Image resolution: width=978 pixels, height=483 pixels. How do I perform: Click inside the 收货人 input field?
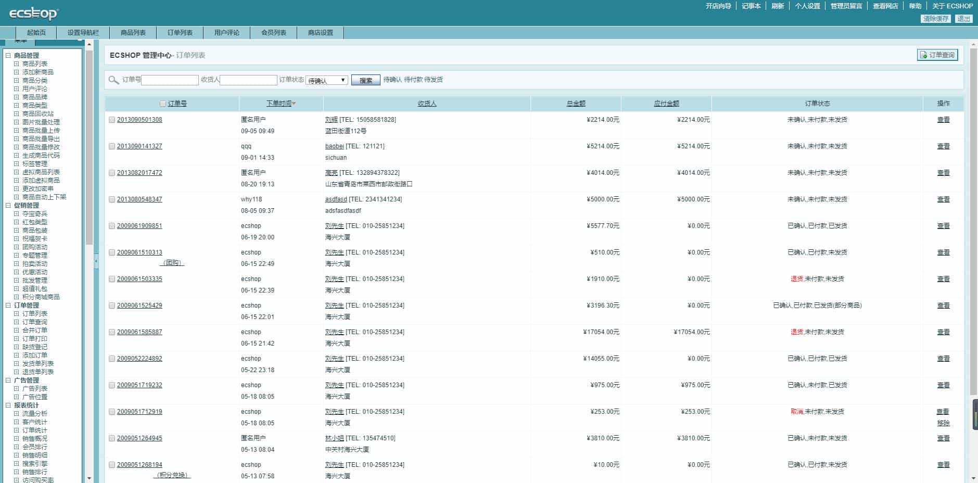(x=249, y=80)
